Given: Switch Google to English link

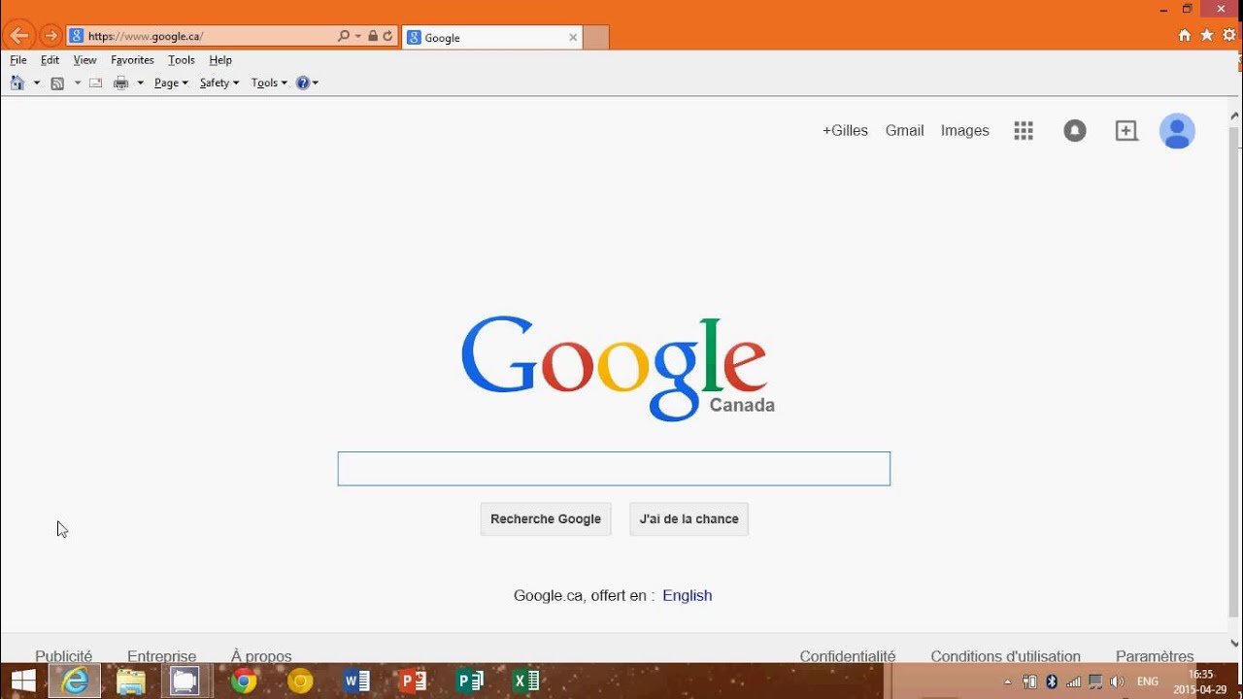Looking at the screenshot, I should 688,595.
